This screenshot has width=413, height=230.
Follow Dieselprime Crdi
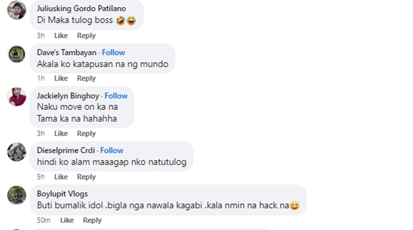pos(112,150)
